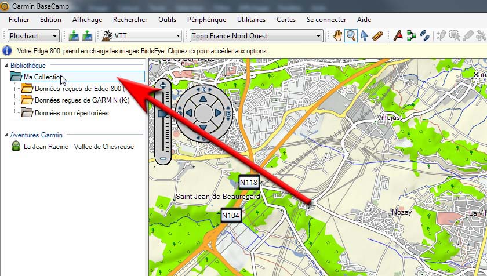Screen dimensions: 487x276
Task: Click the Saint-Jean-de-Beauregard map label
Action: pyautogui.click(x=218, y=197)
